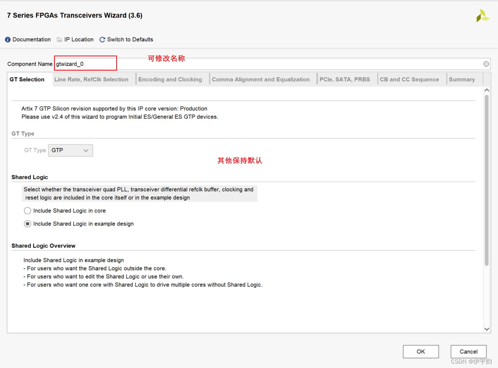Image resolution: width=498 pixels, height=368 pixels.
Task: Open the Encoding and Clocking tab
Action: click(x=170, y=80)
